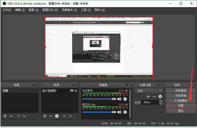Toggle lock on the 显示器捕获 source

[x=76, y=91]
